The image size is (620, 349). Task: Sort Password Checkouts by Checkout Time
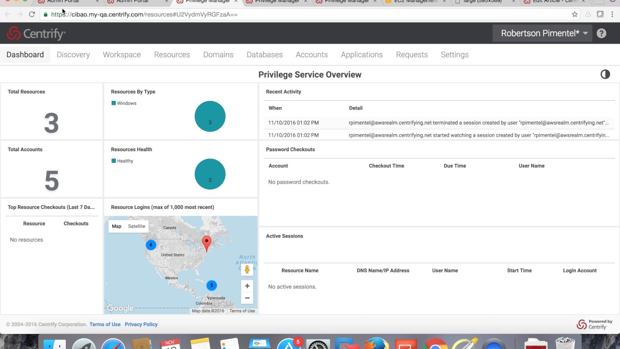[x=387, y=166]
